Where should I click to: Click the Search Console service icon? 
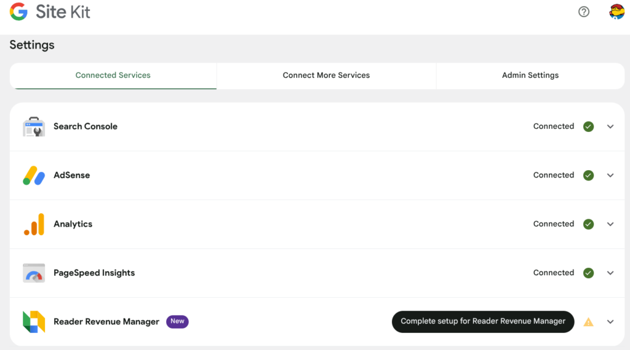[x=34, y=126]
